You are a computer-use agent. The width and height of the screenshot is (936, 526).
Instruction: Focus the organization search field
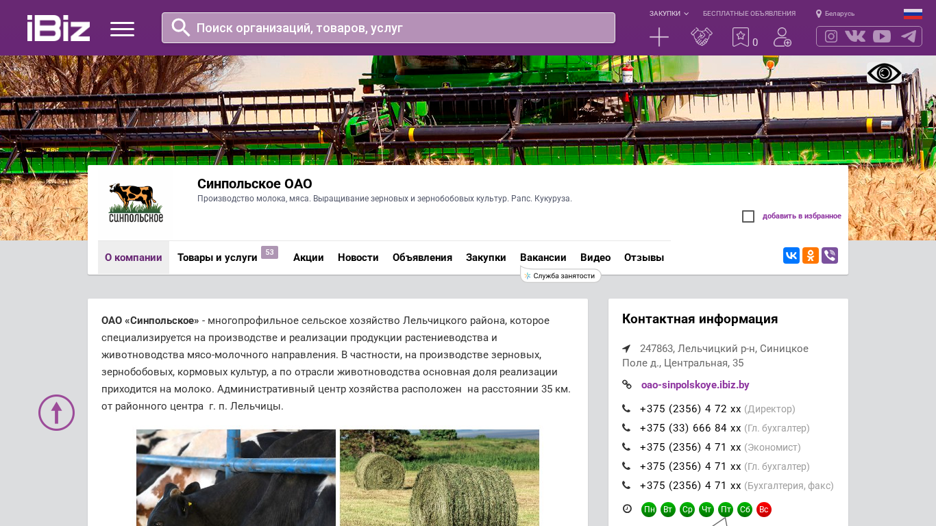pyautogui.click(x=389, y=27)
